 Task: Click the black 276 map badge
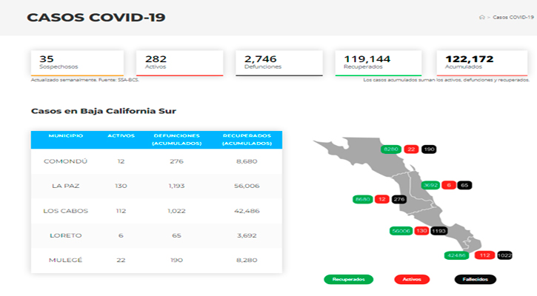click(399, 199)
